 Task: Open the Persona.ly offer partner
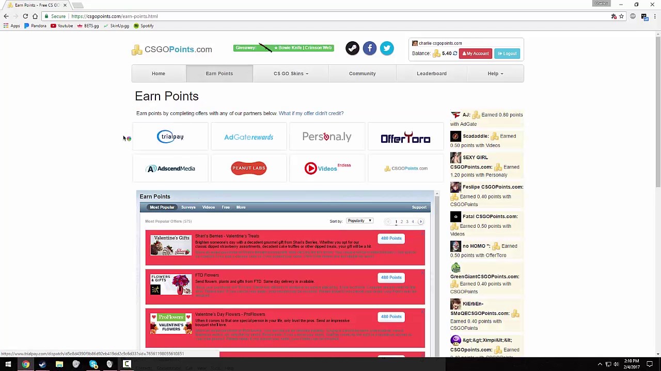tap(327, 137)
